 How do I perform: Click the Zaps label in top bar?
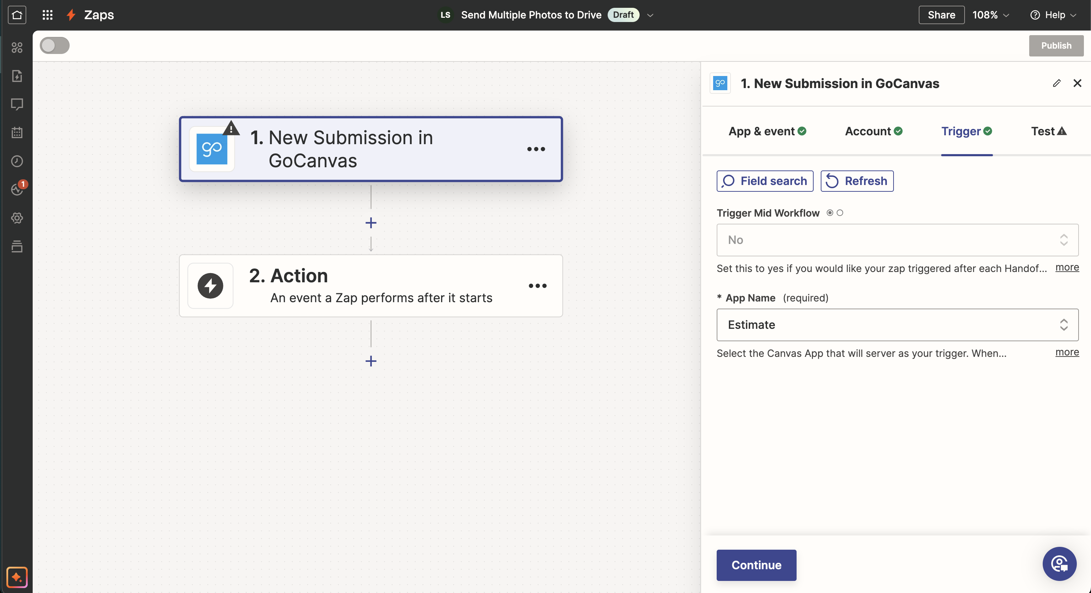pyautogui.click(x=99, y=15)
